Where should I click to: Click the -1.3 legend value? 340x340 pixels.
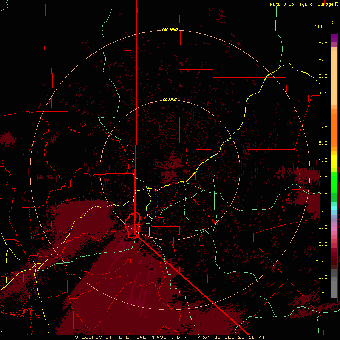321,277
